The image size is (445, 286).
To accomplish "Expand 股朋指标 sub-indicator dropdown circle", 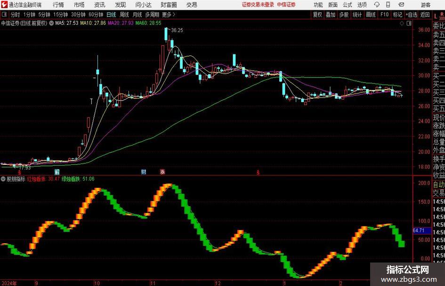I will (3, 179).
